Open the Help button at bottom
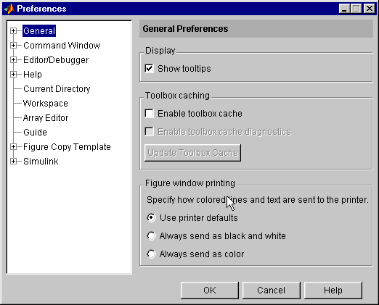Screen dimensions: 379x305 pyautogui.click(x=333, y=291)
